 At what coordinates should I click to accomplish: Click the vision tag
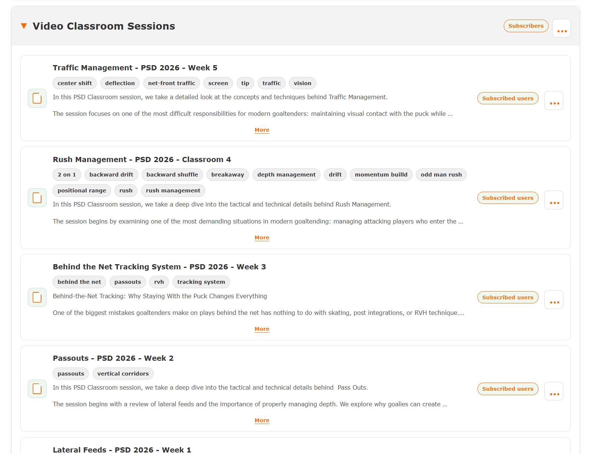point(303,83)
